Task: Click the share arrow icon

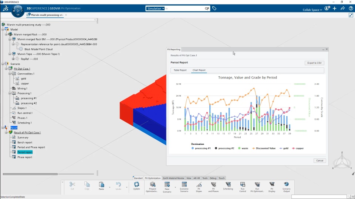Action: tap(343, 8)
